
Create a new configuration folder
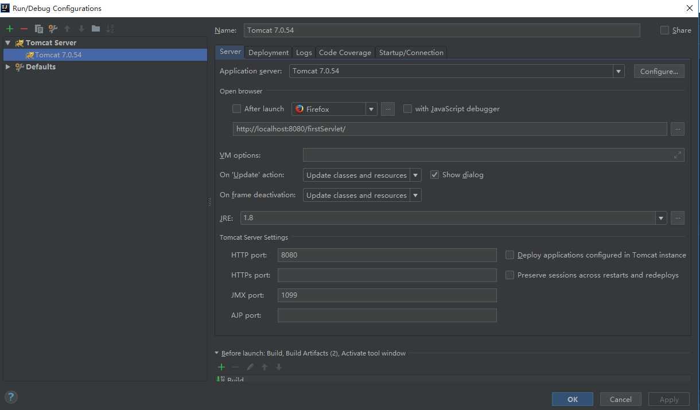coord(96,29)
